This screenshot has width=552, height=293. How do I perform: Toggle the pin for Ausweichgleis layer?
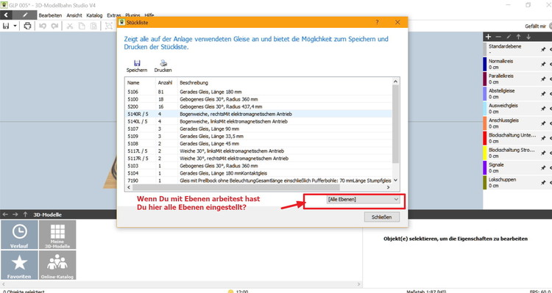(543, 109)
